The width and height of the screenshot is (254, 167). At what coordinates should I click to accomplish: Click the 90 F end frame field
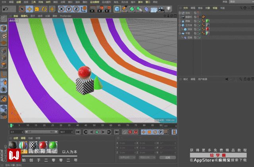66,132
